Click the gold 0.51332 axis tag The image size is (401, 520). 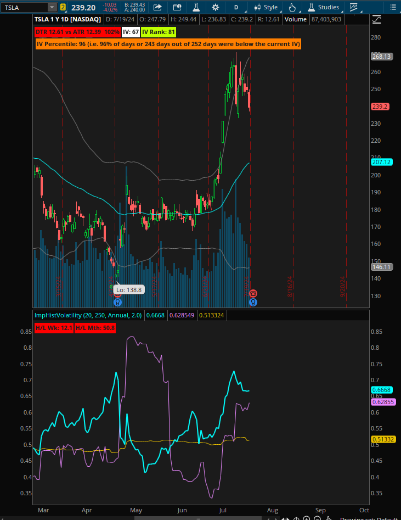pyautogui.click(x=383, y=439)
